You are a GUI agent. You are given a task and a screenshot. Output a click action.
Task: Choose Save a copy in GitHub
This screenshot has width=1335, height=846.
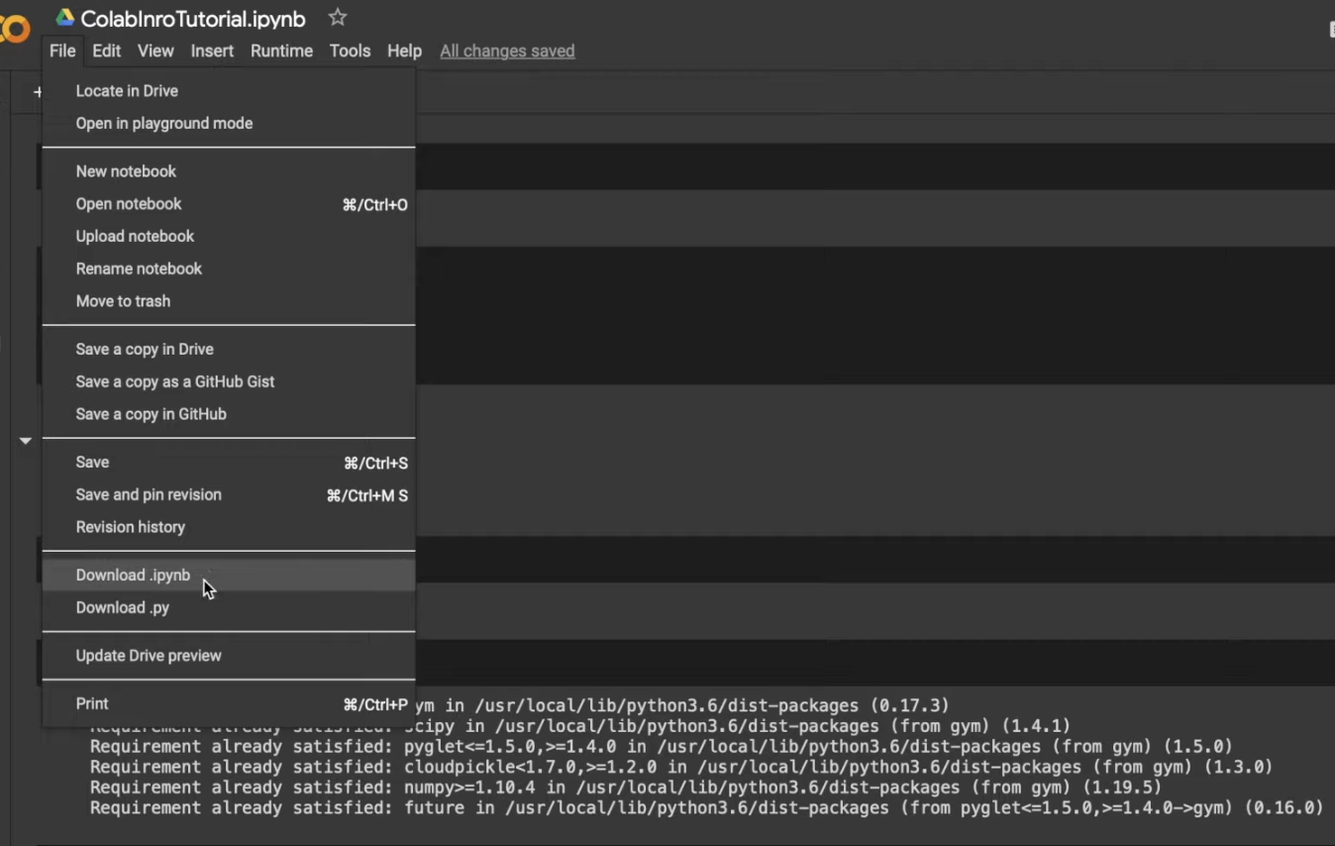click(x=229, y=414)
